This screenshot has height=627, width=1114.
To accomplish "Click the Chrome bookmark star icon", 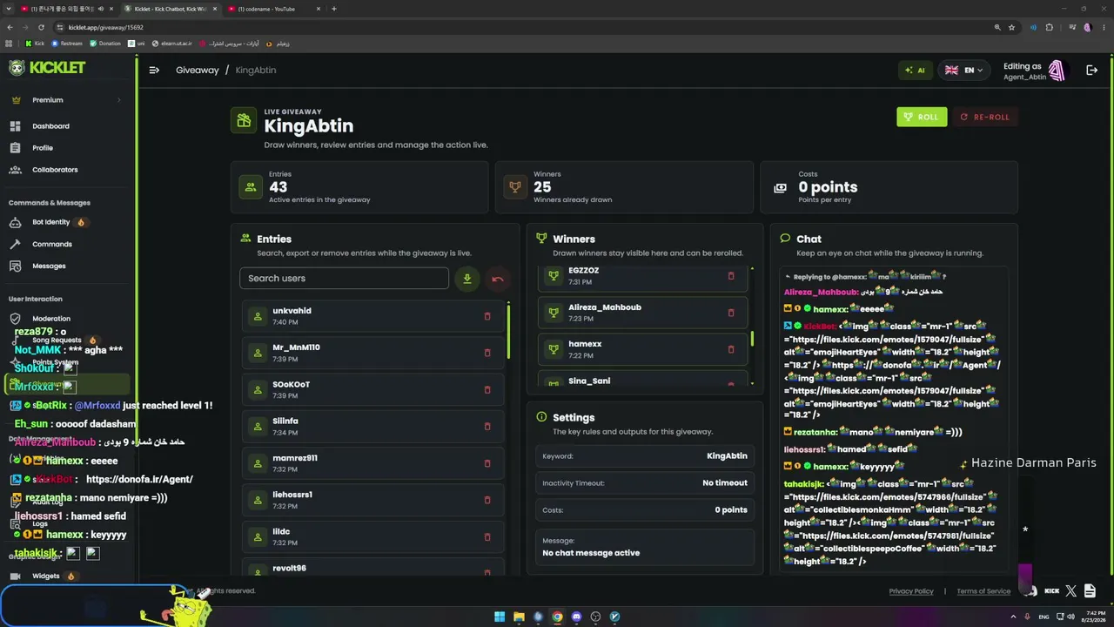I will (x=1011, y=27).
